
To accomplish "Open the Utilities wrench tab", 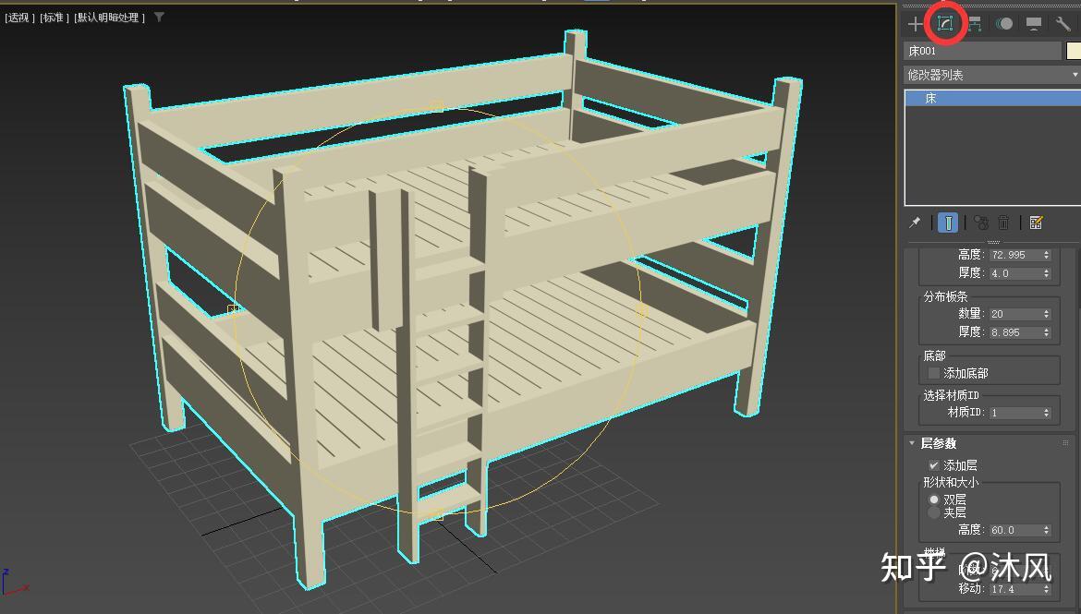I will 1063,24.
